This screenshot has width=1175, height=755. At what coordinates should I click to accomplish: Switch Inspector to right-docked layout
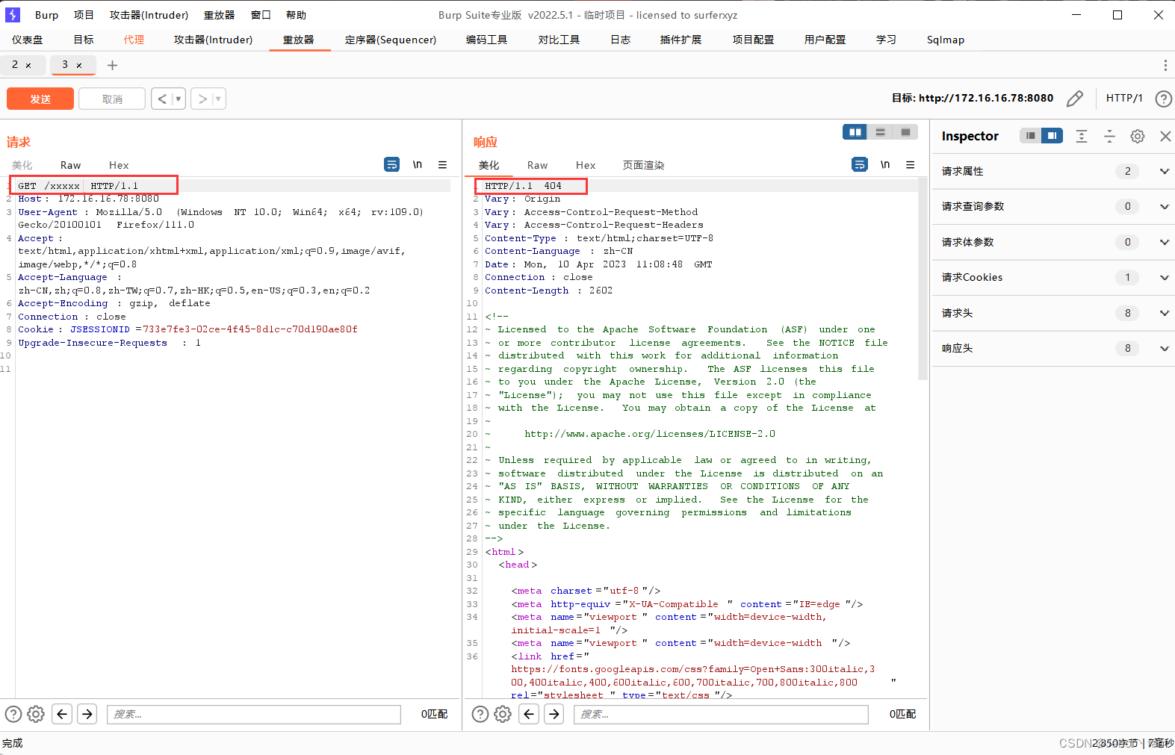coord(1052,136)
